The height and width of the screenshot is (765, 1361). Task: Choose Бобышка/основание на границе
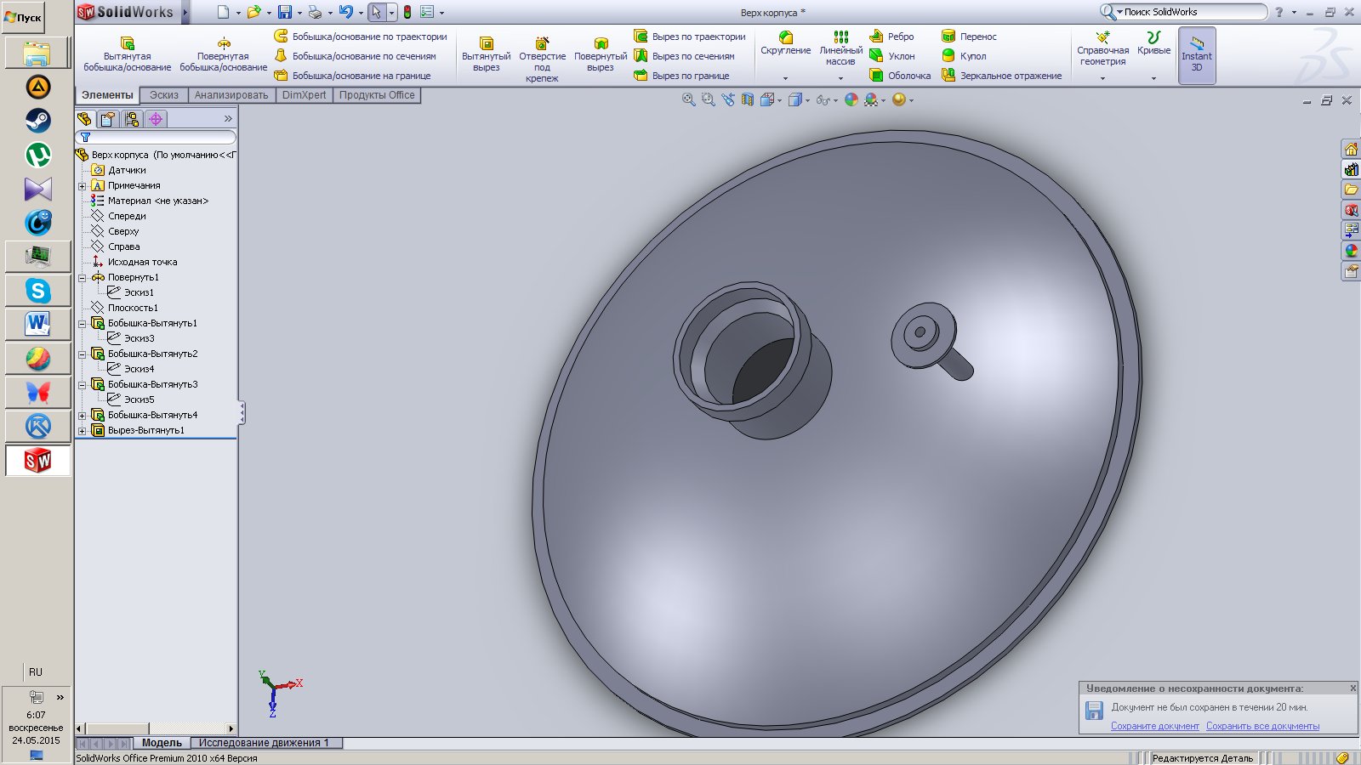pos(353,76)
